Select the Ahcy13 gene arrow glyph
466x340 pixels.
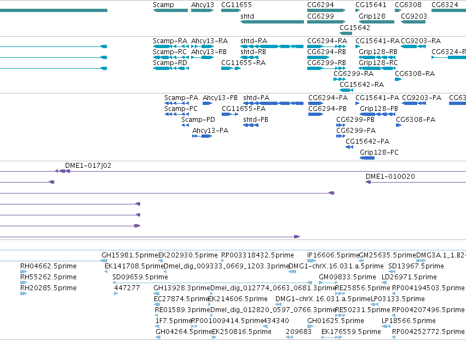click(x=202, y=10)
